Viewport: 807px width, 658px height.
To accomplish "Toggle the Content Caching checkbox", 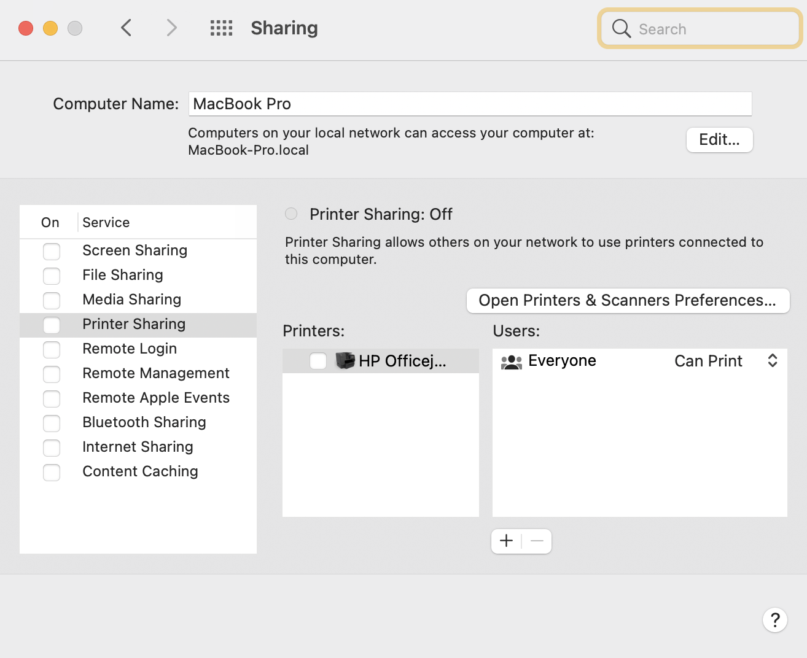I will click(52, 472).
